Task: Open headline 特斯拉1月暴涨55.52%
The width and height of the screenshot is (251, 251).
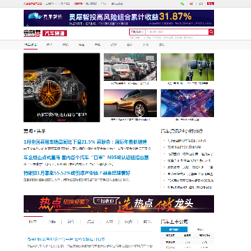Action: (x=77, y=173)
